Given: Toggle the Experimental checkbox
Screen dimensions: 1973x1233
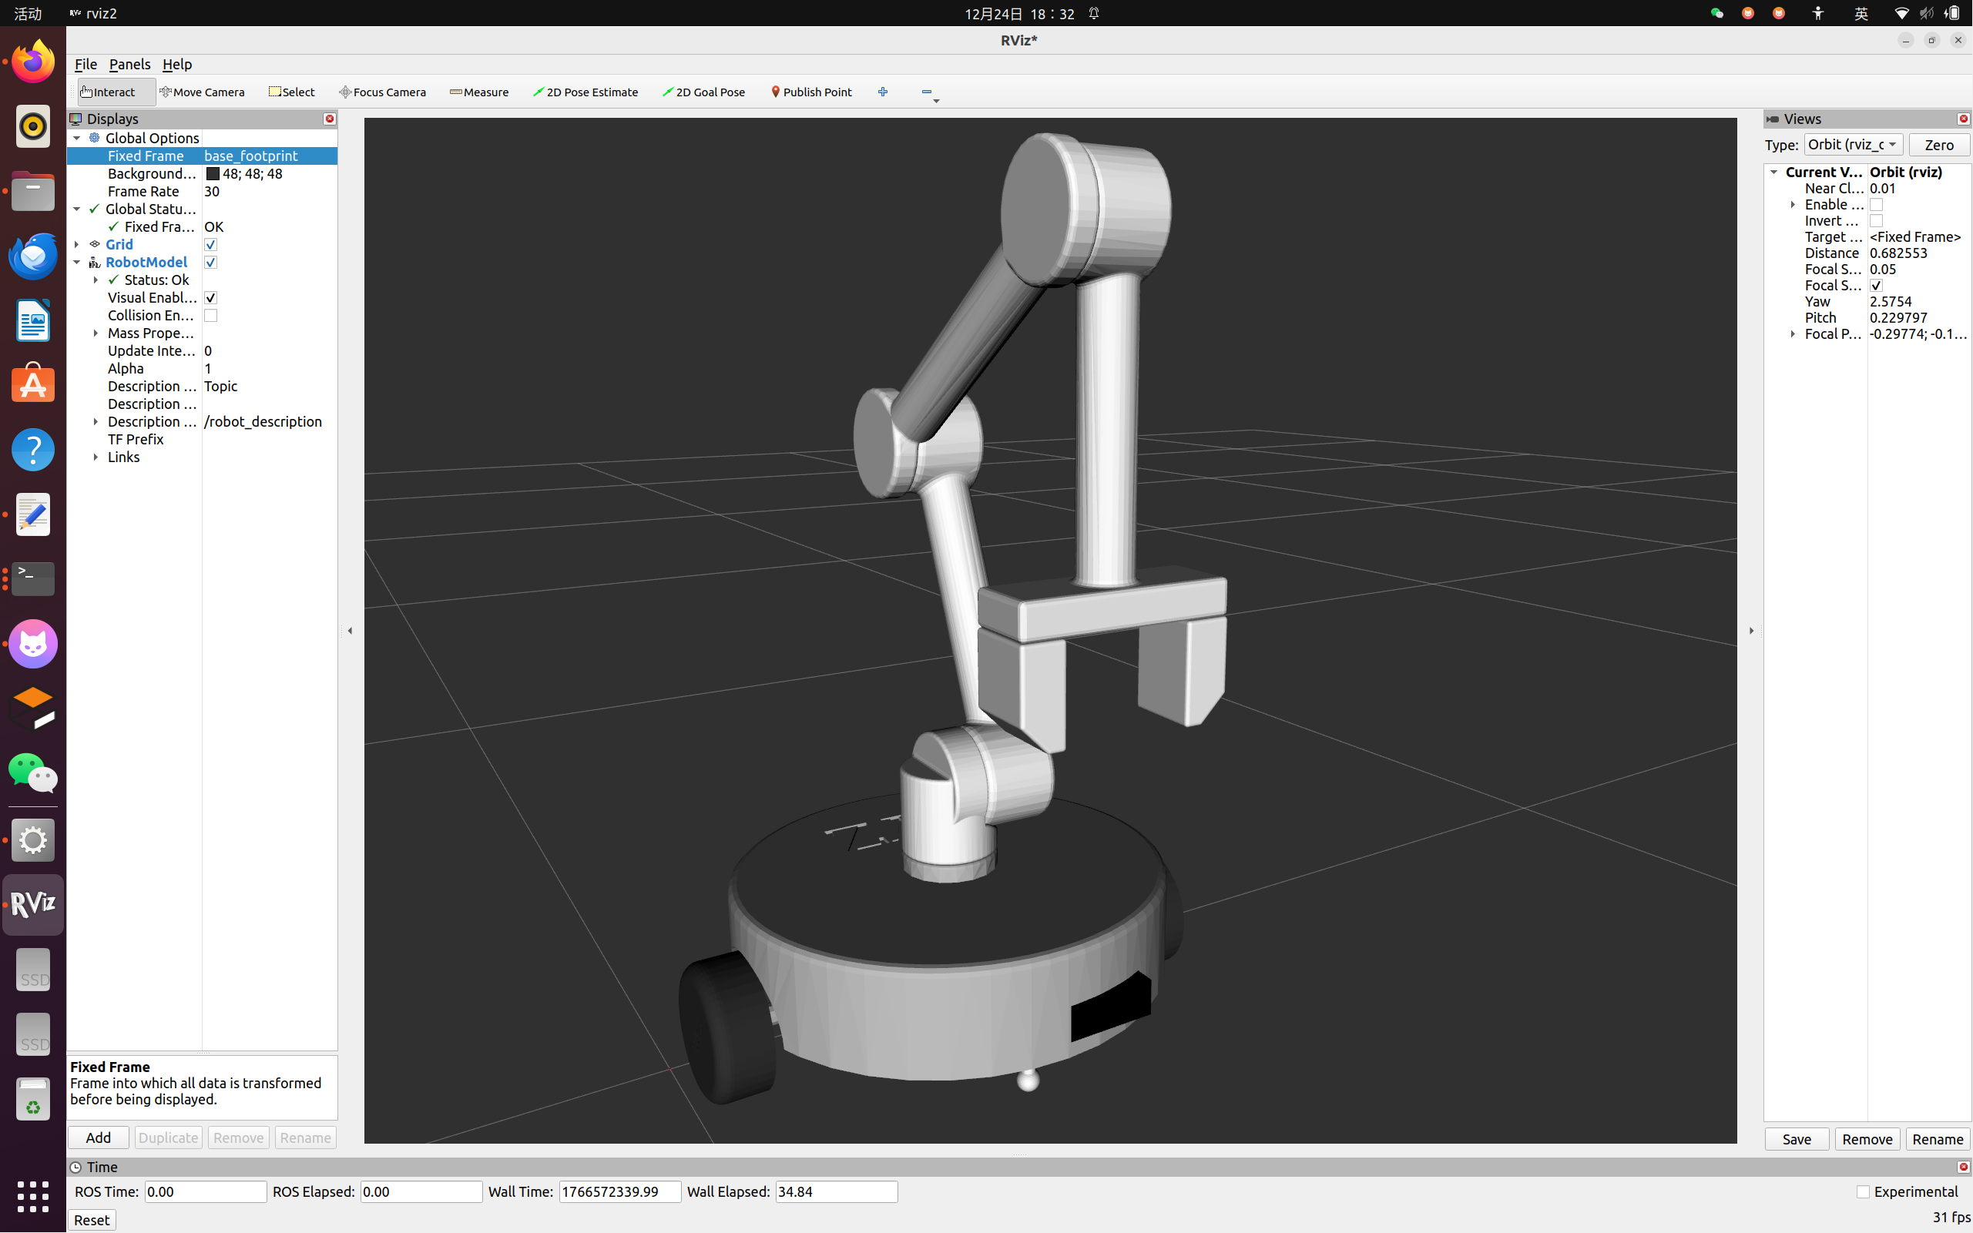Looking at the screenshot, I should pos(1863,1192).
